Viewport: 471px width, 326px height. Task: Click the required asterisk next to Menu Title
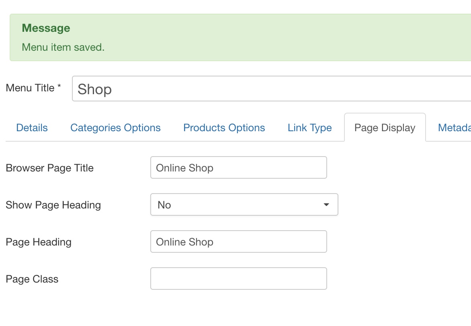[59, 87]
